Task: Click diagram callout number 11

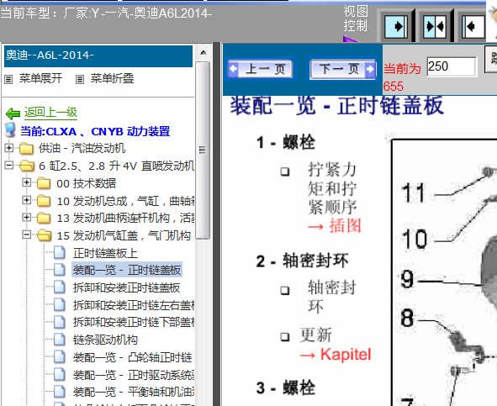Action: coord(414,193)
